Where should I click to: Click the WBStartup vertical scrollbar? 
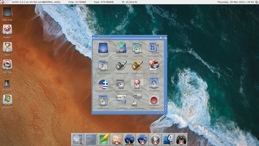(166, 72)
